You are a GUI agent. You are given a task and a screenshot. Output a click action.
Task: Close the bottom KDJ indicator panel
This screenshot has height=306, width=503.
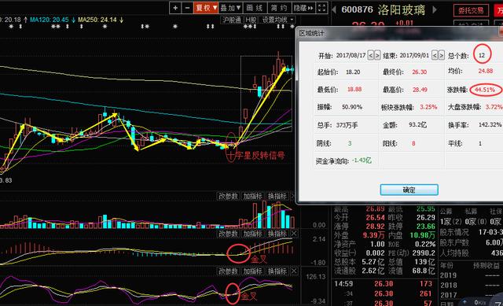pos(294,271)
